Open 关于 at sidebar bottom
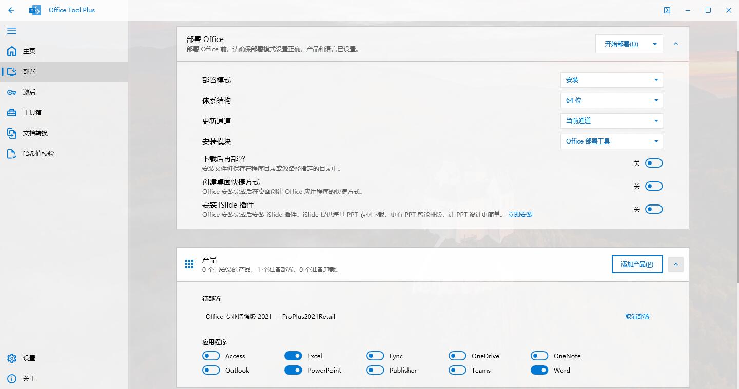Viewport: 739px width, 389px height. [64, 379]
